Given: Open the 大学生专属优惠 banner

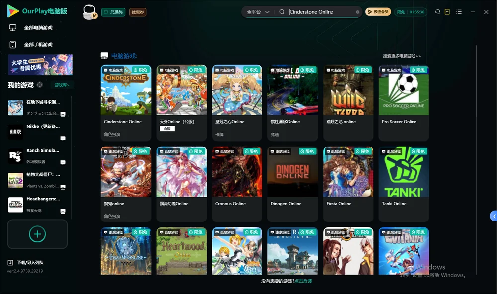Looking at the screenshot, I should point(40,65).
